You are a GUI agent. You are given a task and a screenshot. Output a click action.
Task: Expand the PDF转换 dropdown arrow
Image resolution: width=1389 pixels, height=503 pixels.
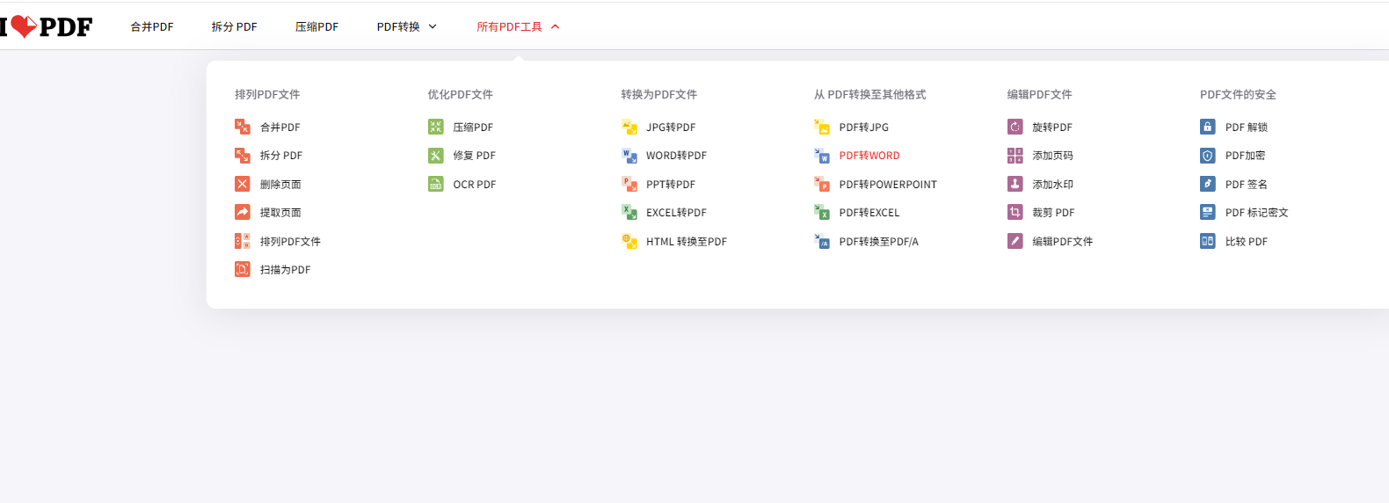coord(433,26)
